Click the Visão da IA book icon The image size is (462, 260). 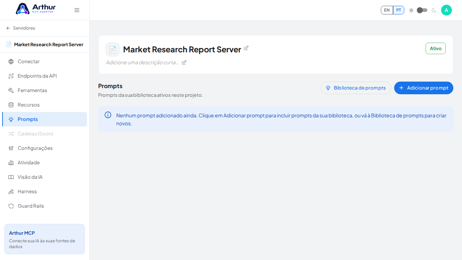[x=11, y=177]
